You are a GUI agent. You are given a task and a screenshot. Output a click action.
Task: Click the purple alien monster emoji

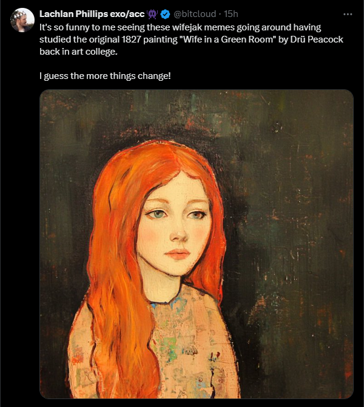click(x=152, y=14)
